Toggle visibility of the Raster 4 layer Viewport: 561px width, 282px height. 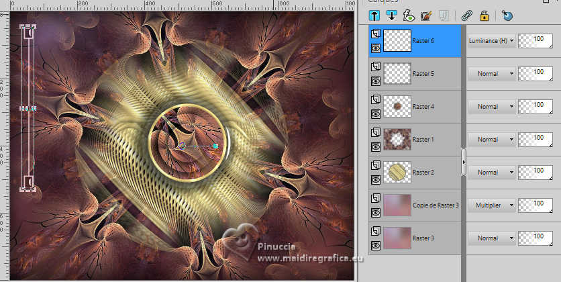(x=375, y=114)
